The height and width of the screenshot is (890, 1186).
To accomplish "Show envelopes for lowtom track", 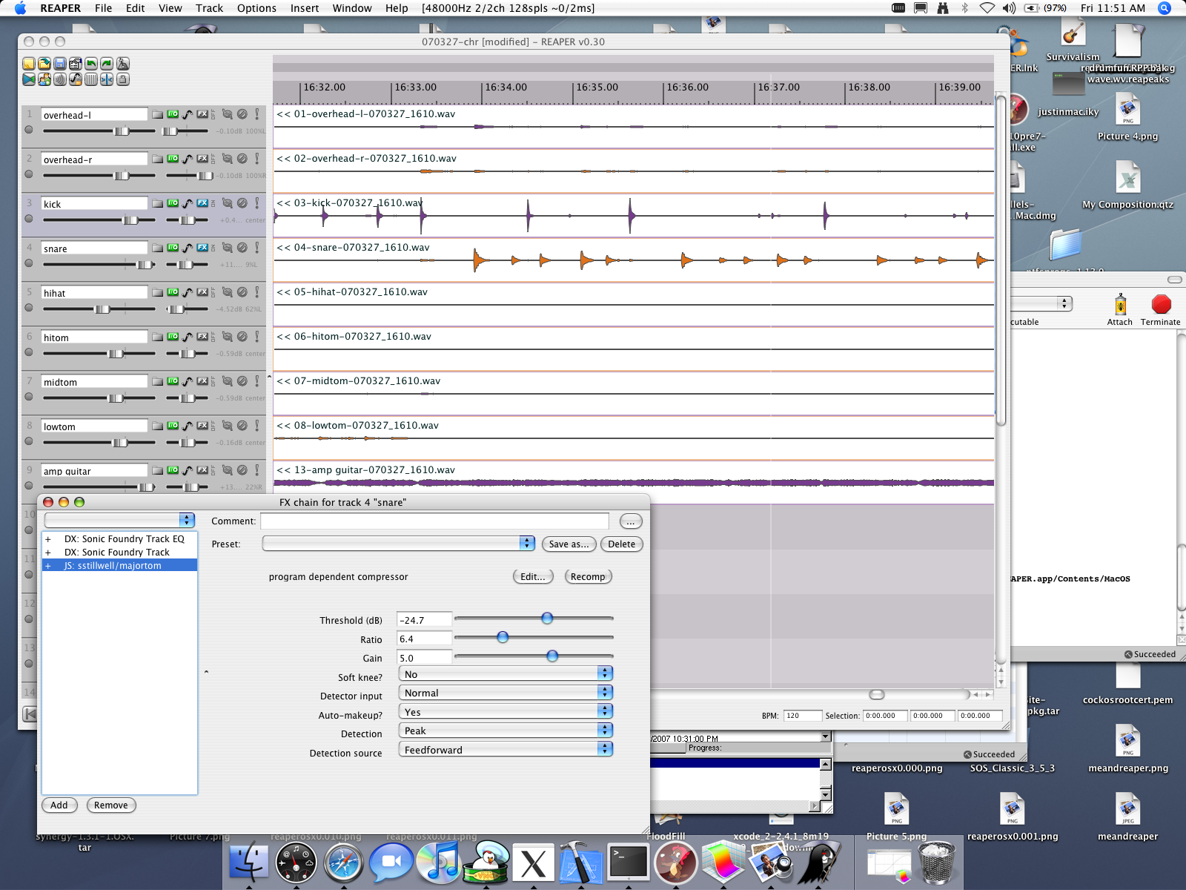I will 188,426.
